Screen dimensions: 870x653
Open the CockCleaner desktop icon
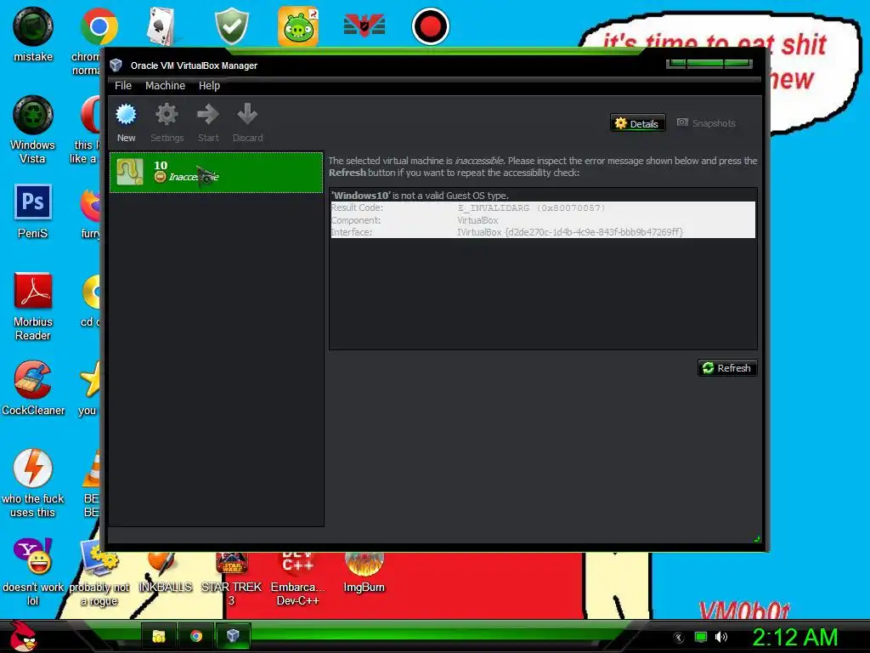[33, 388]
